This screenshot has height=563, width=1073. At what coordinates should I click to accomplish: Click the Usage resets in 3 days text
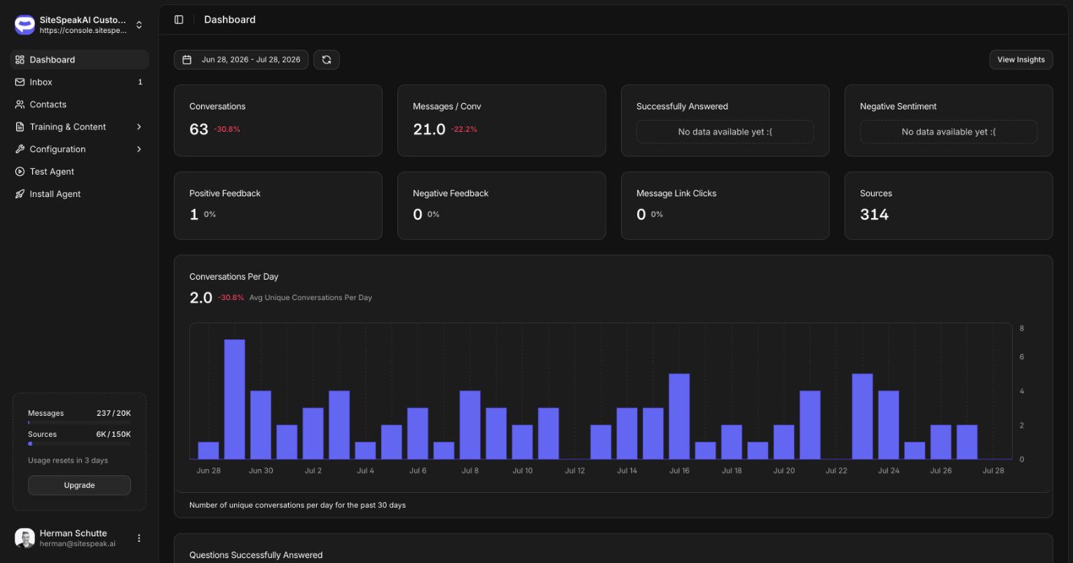[68, 461]
